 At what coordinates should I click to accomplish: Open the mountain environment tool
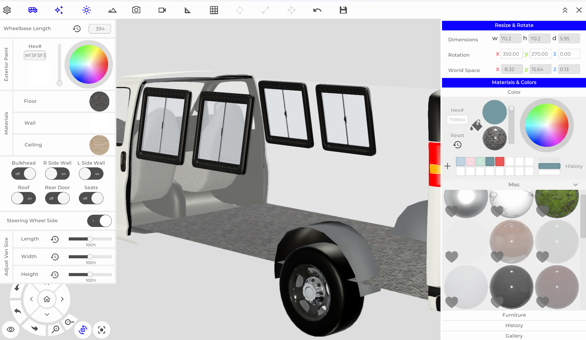pos(112,10)
